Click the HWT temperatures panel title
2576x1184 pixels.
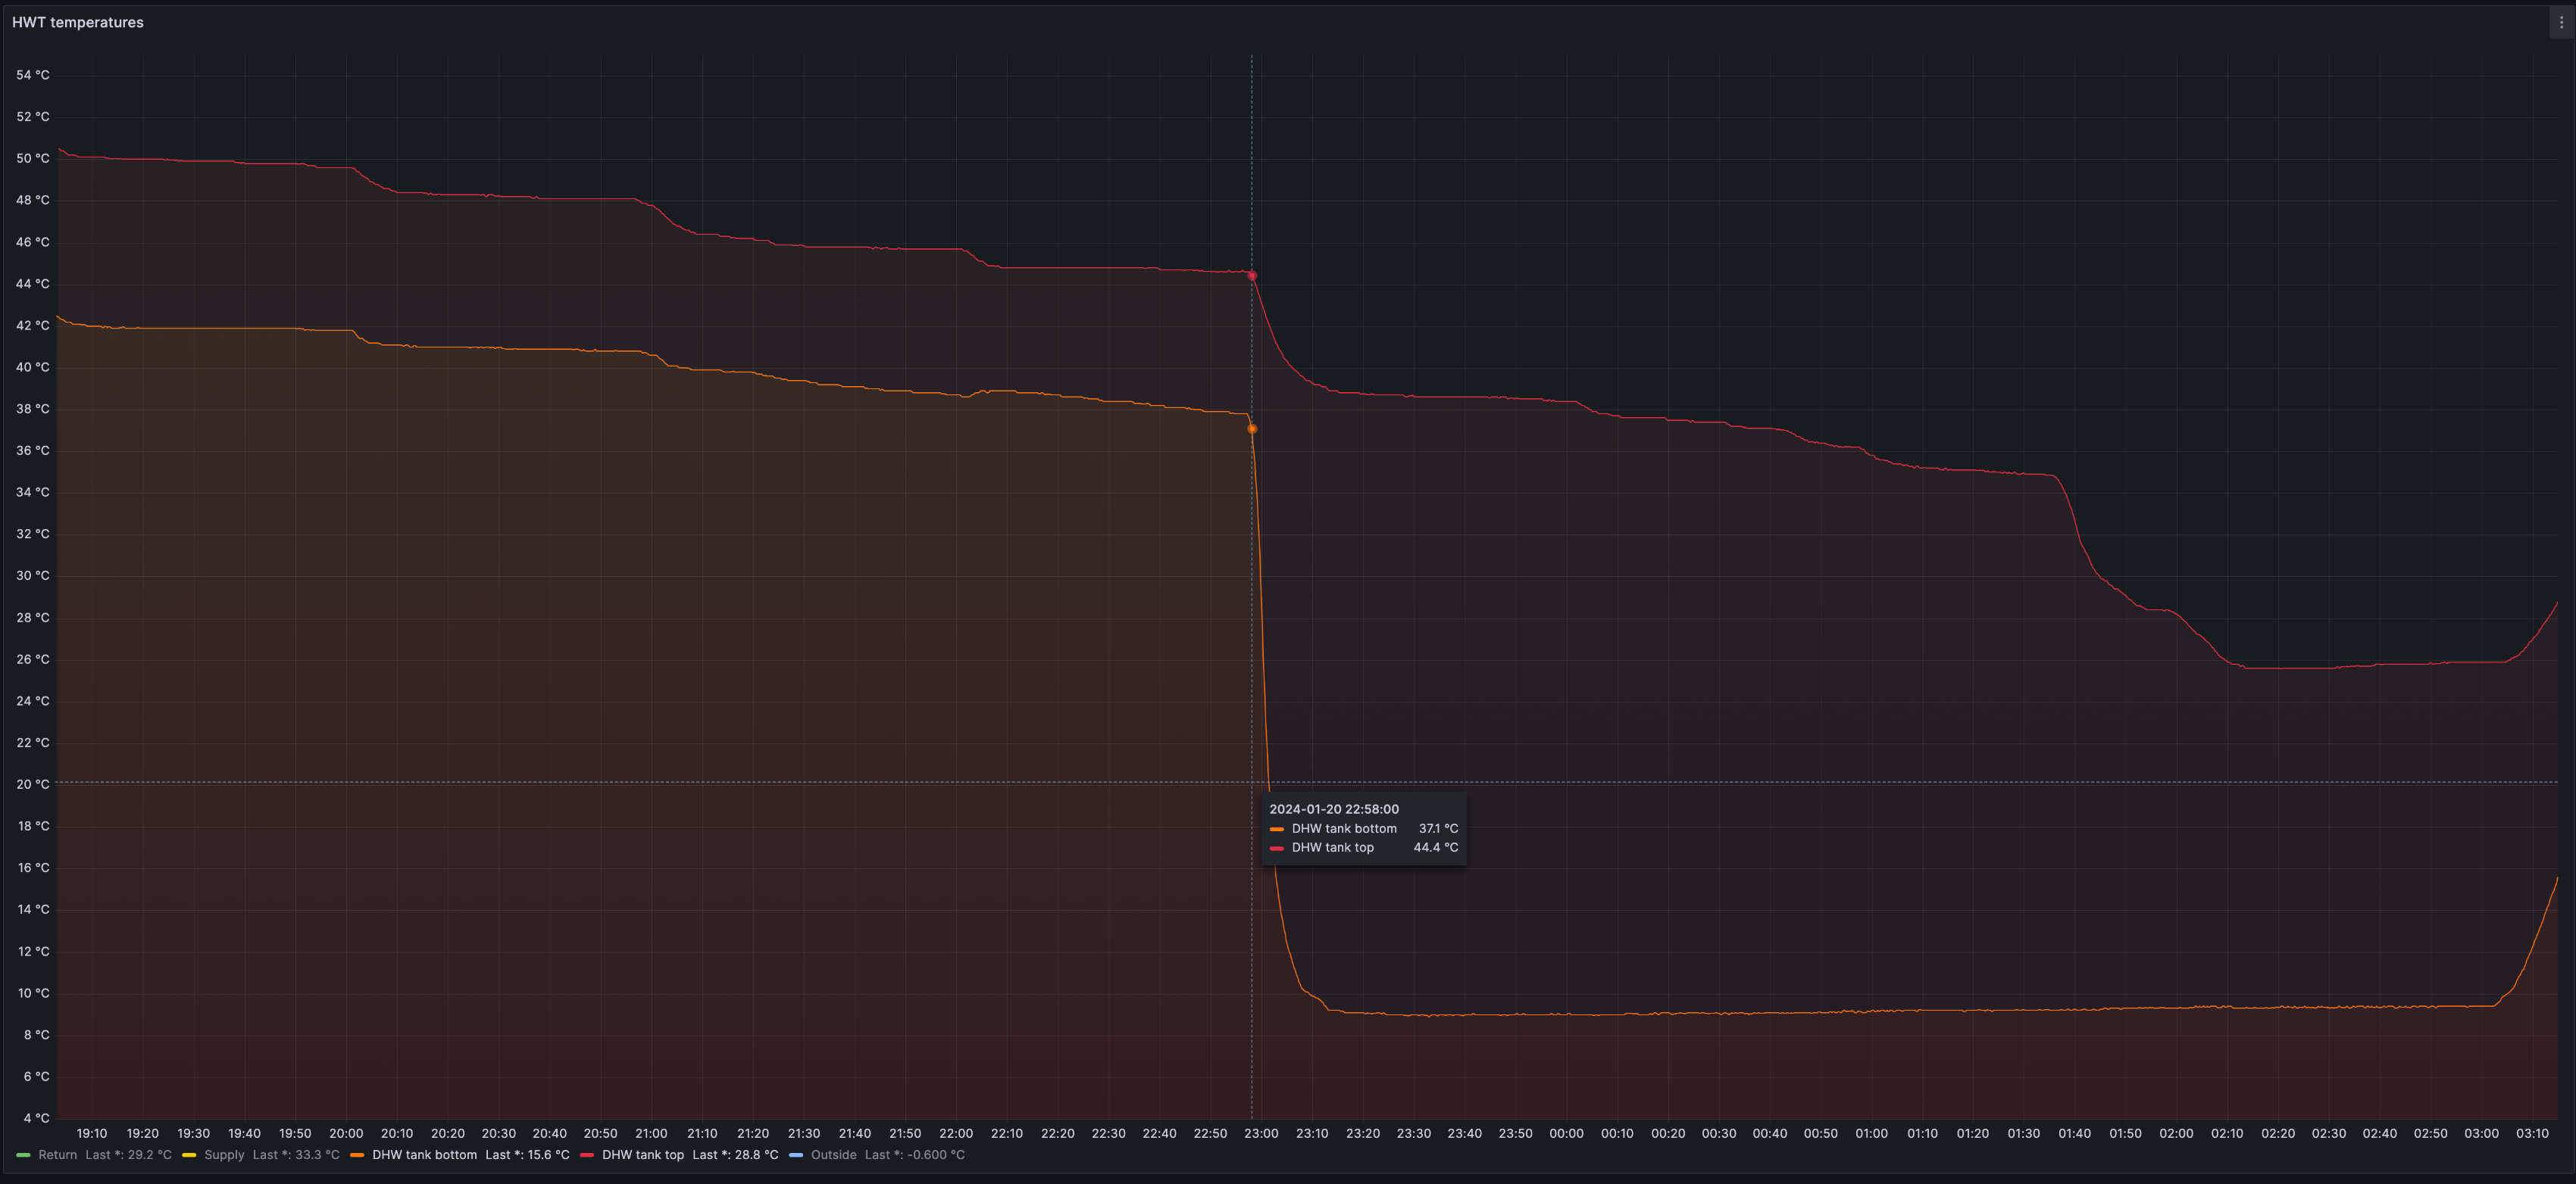(78, 22)
